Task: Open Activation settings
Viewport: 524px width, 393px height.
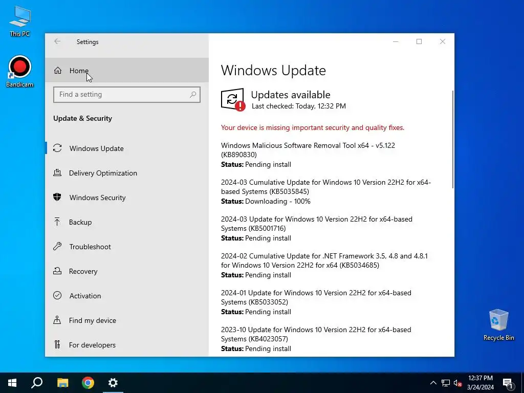Action: [x=127, y=296]
